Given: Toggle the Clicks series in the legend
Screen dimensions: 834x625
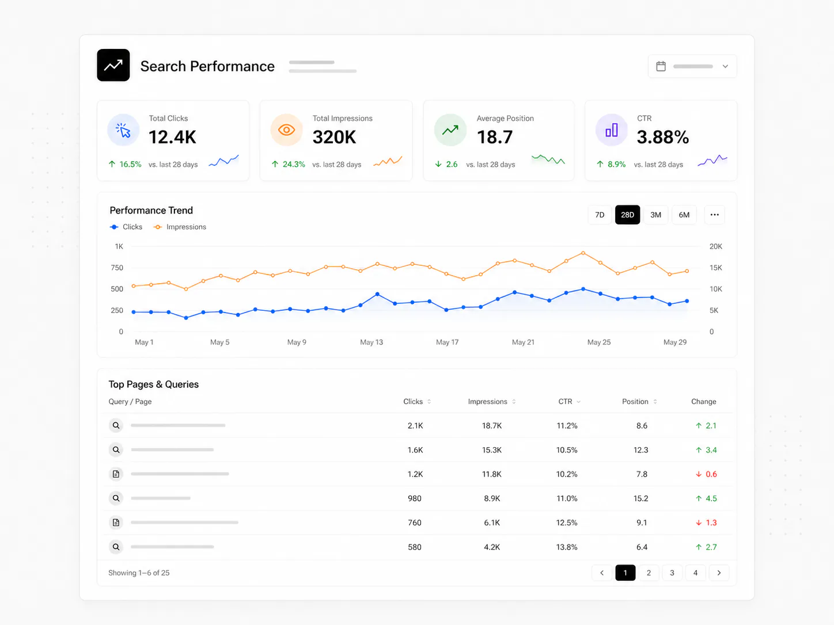Looking at the screenshot, I should [x=126, y=227].
